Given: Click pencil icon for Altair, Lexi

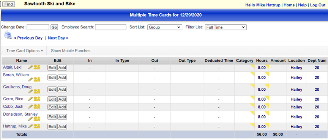Looking at the screenshot, I should coord(30,67).
